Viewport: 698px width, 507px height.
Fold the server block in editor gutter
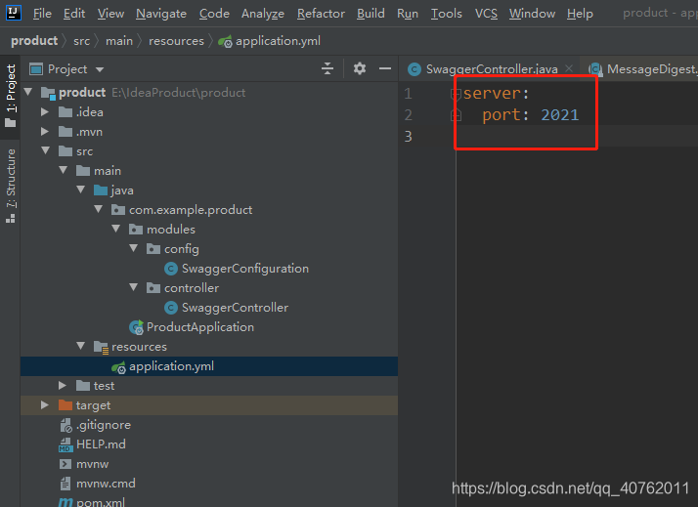coord(456,94)
